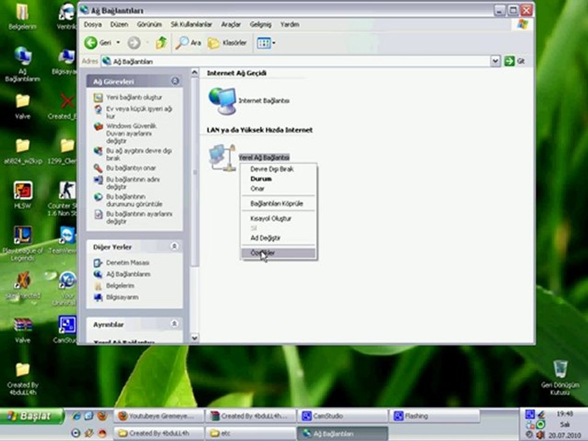
Task: Select Devre Dışı Bırak in context menu
Action: pos(279,169)
